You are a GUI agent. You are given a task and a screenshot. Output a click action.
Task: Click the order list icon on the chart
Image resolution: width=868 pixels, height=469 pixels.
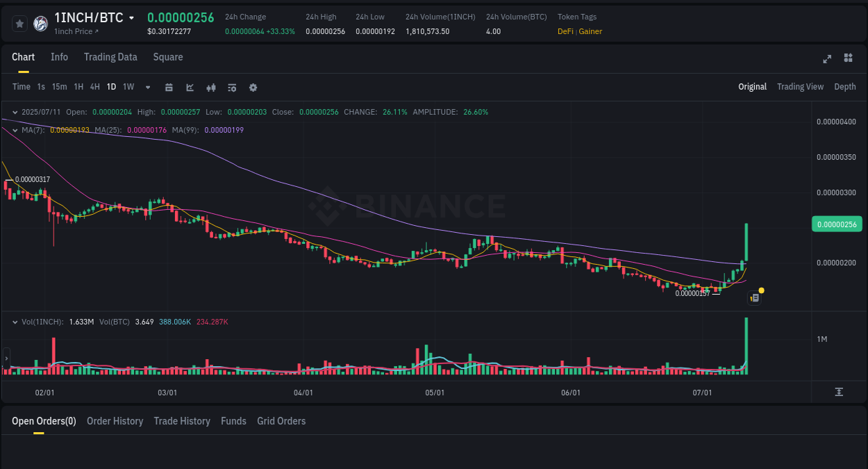(x=755, y=298)
